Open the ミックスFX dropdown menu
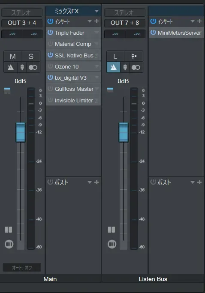This screenshot has height=293, width=205. coord(96,11)
